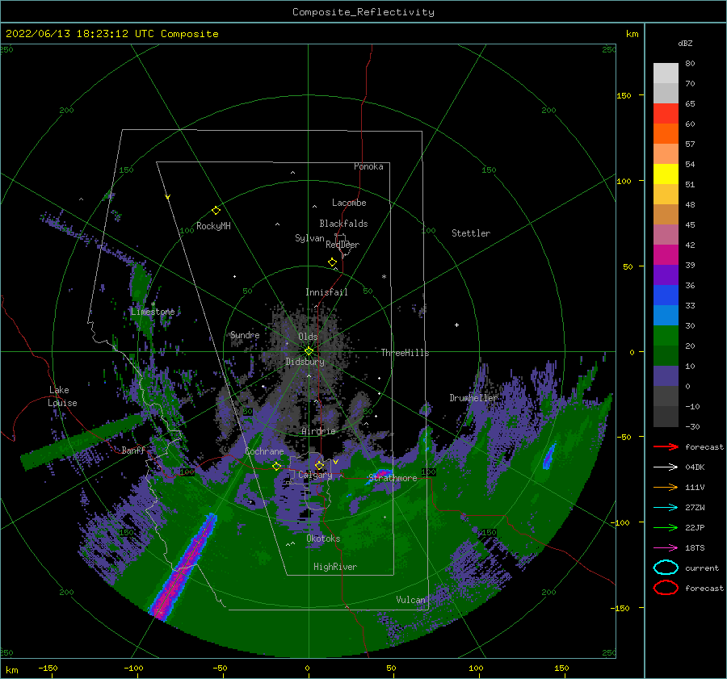Select the orange 111V arrow legend icon
The width and height of the screenshot is (727, 679).
666,487
